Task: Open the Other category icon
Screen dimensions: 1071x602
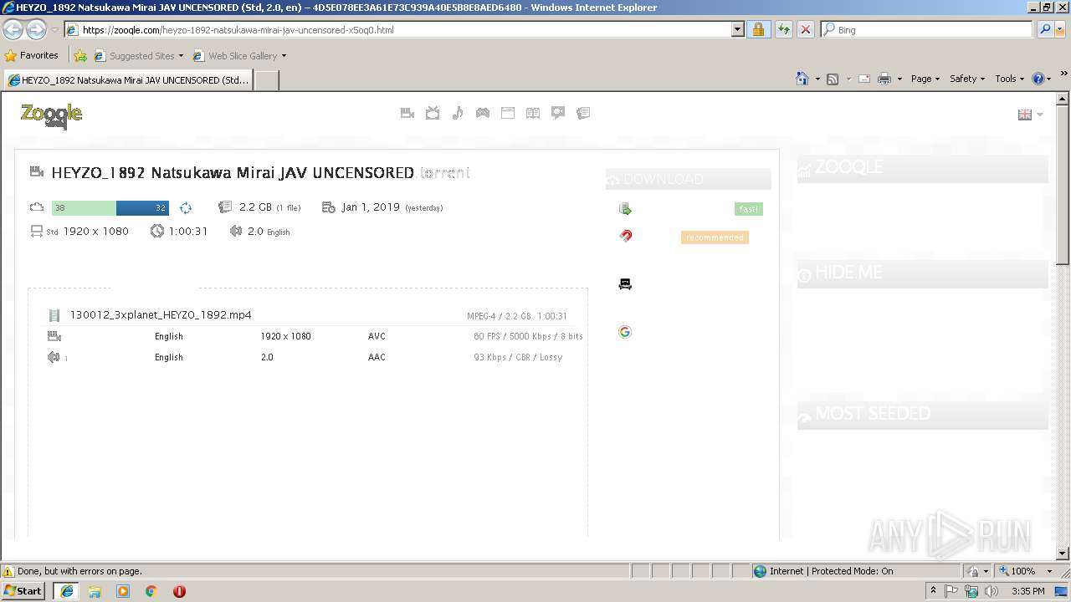Action: click(x=583, y=113)
